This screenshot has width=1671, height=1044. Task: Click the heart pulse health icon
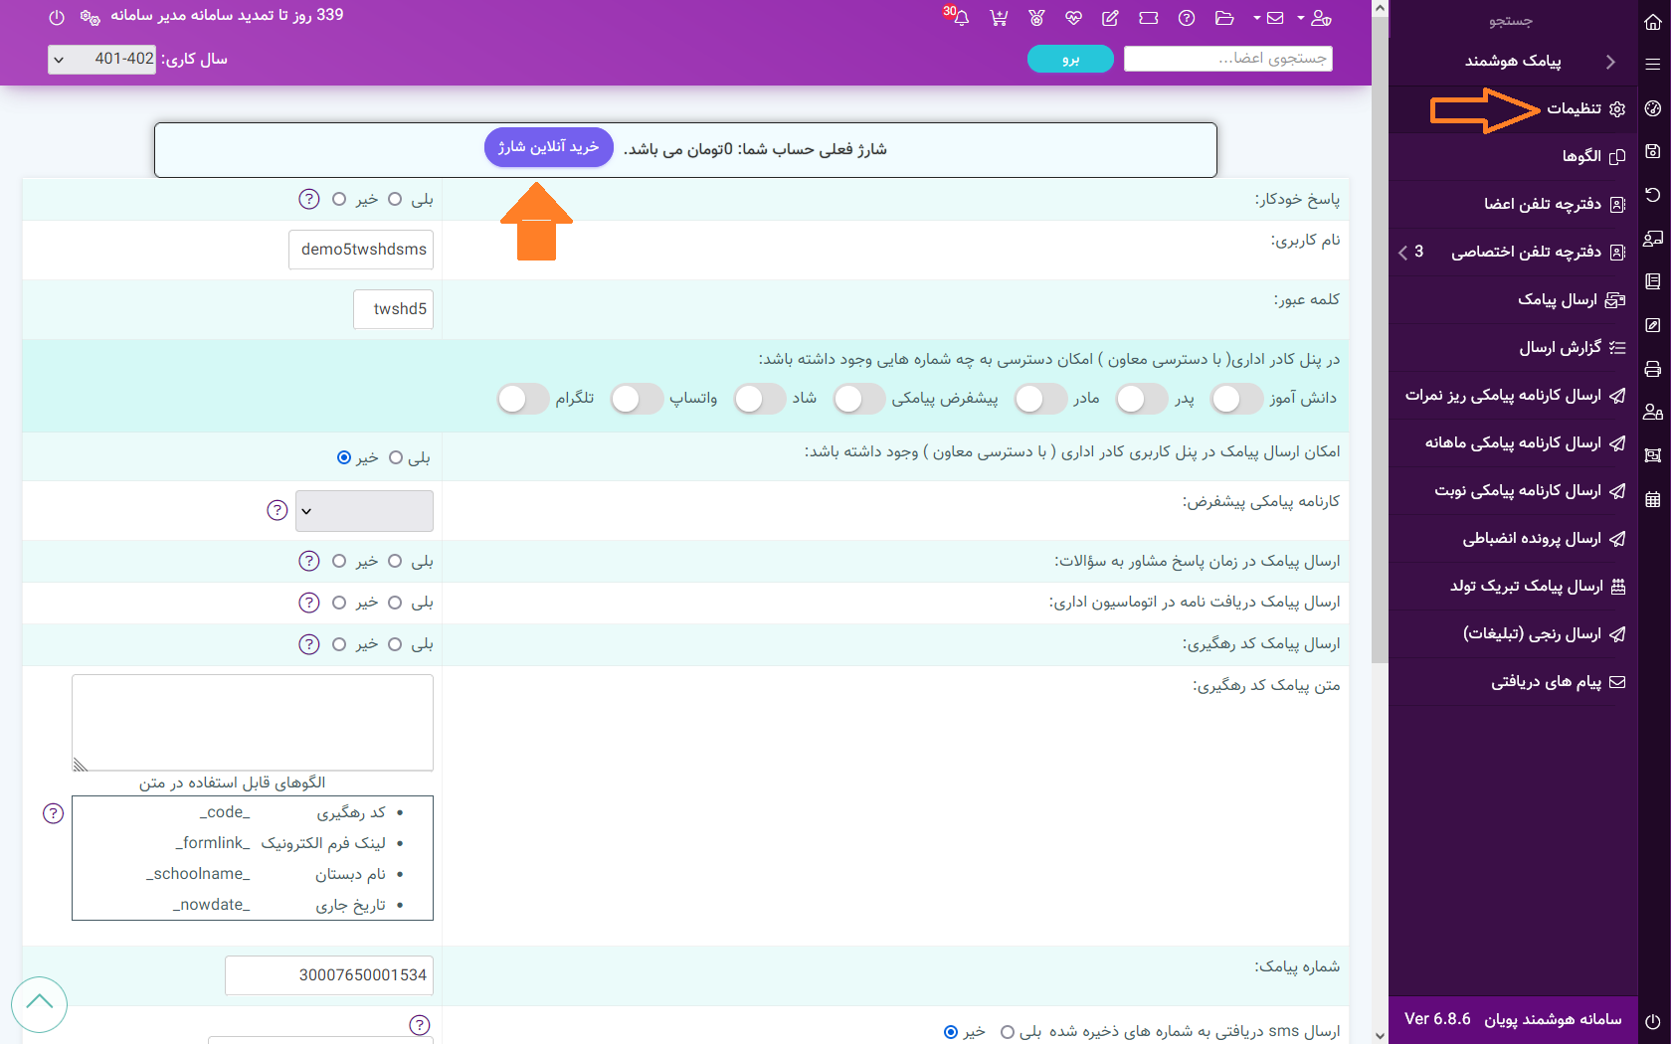[1073, 18]
